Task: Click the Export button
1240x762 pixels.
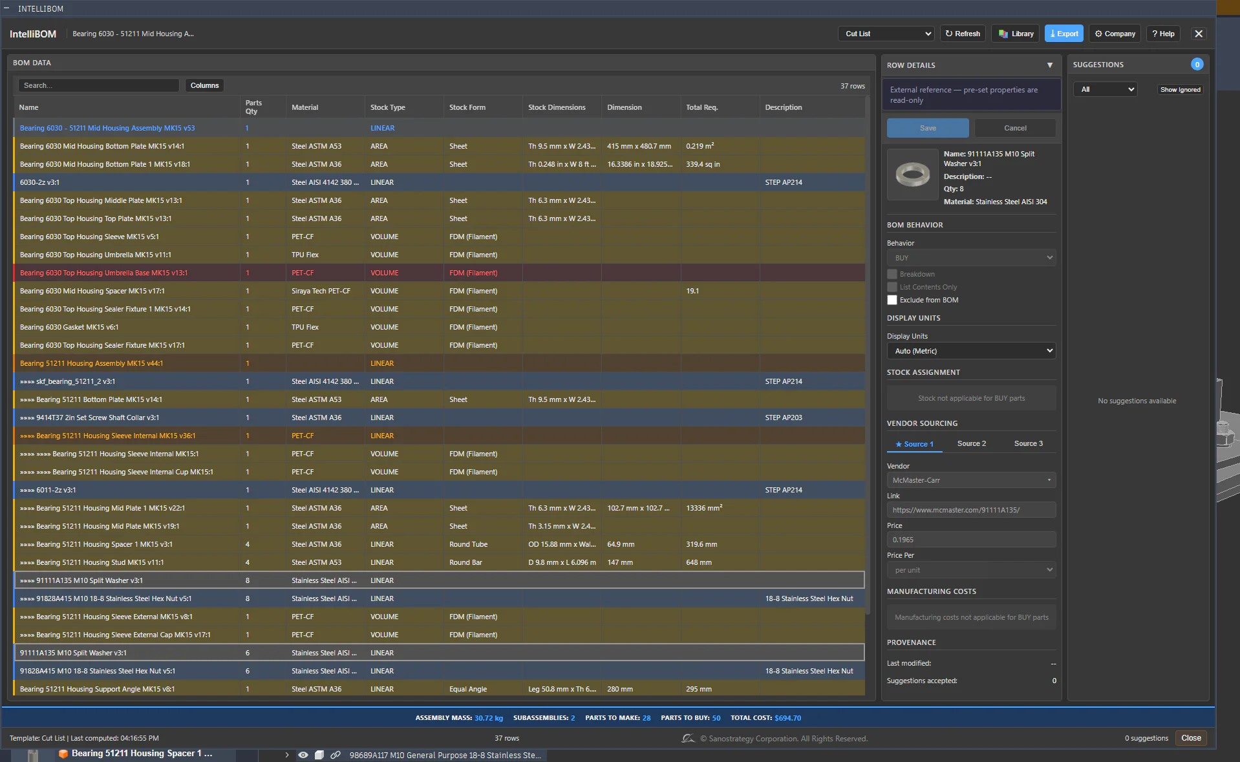Action: (x=1064, y=34)
